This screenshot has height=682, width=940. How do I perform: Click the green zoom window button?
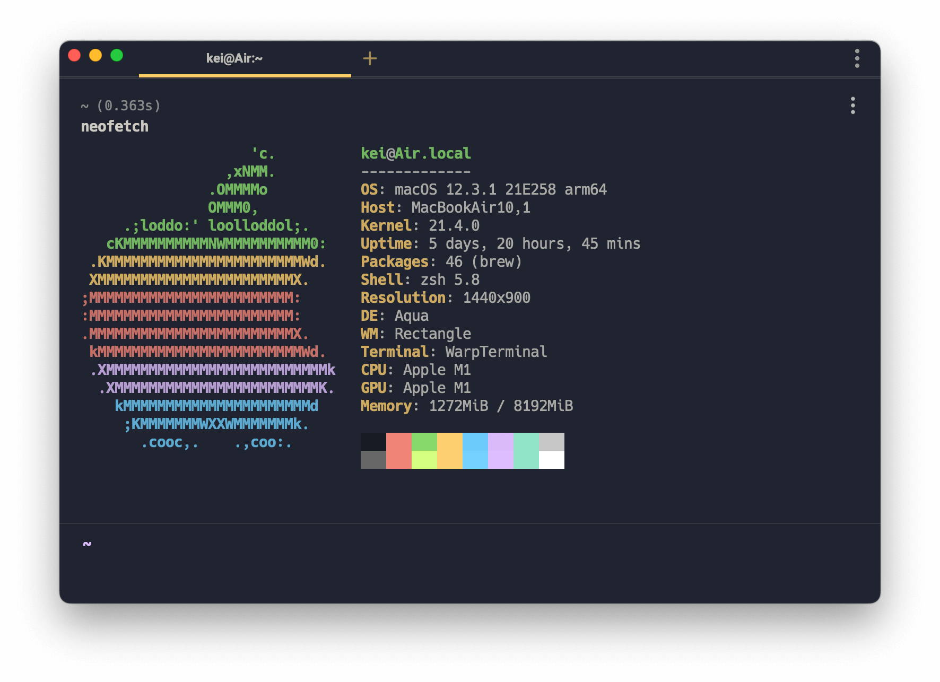point(117,55)
